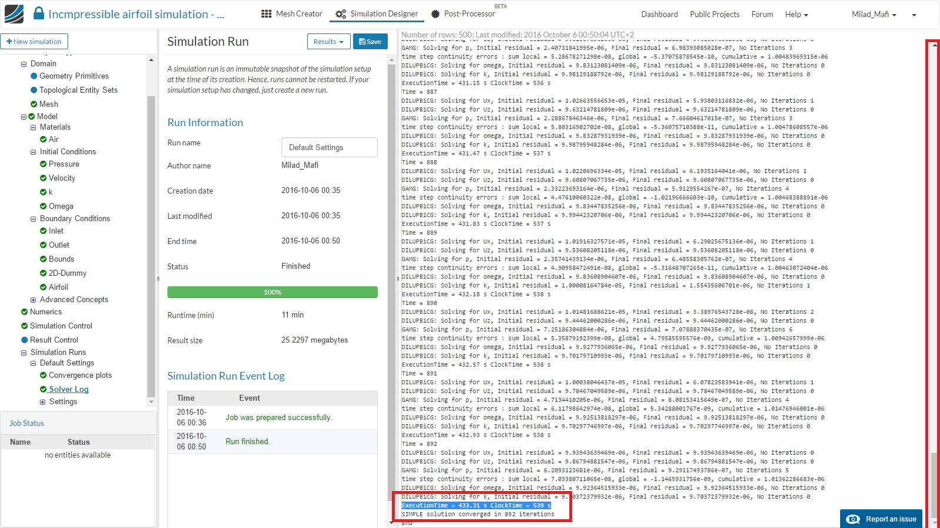Open the Post-Processor tab

point(463,13)
